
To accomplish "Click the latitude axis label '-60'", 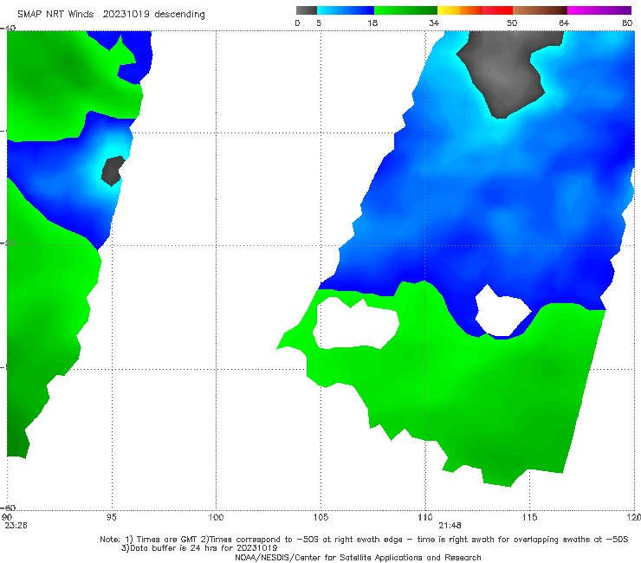I will pos(9,508).
